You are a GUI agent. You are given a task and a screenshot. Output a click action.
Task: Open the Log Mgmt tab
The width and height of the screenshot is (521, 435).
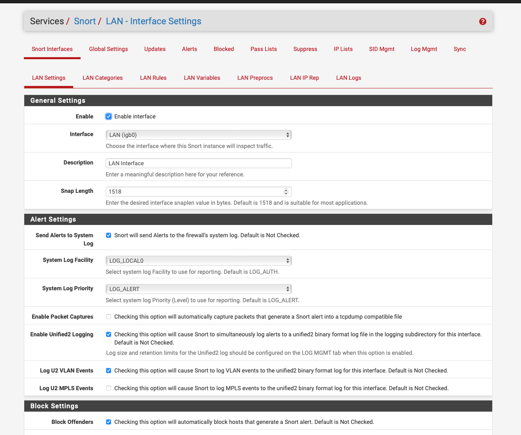pyautogui.click(x=424, y=49)
